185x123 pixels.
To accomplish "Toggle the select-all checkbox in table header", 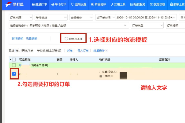I will pyautogui.click(x=14, y=59).
